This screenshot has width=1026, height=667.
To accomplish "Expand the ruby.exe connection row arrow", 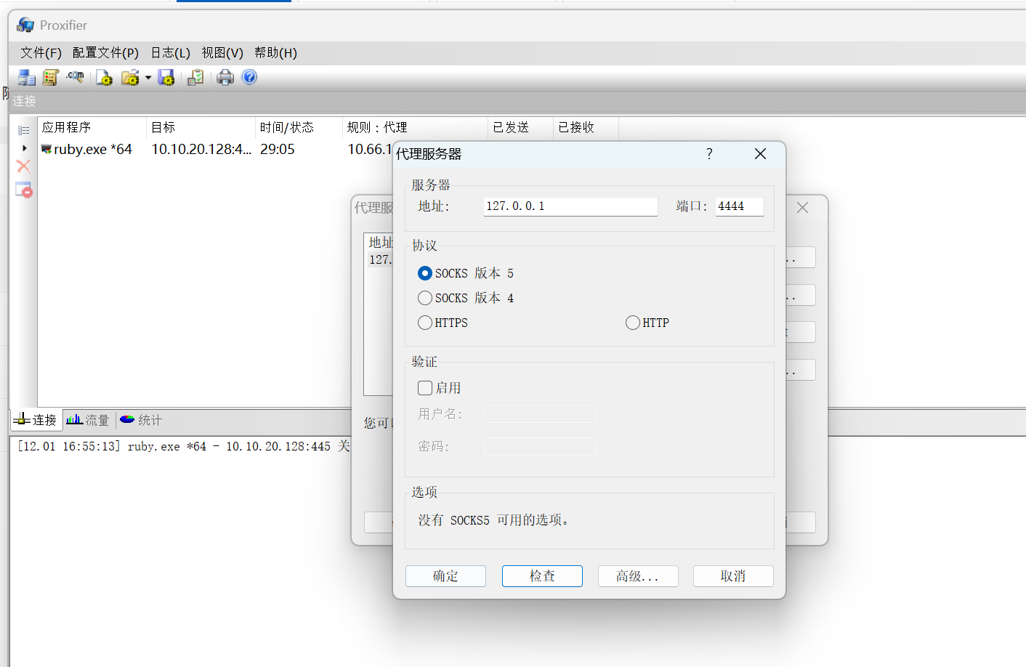I will click(x=25, y=148).
